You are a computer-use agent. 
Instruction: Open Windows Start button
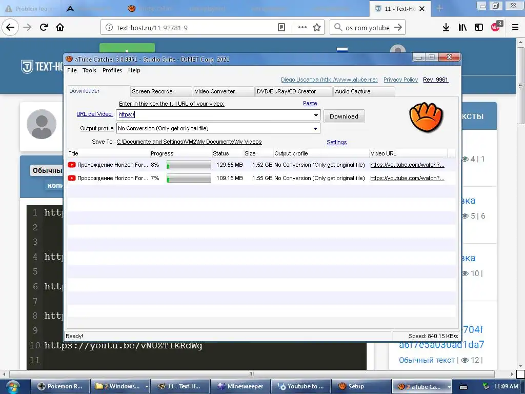click(13, 386)
